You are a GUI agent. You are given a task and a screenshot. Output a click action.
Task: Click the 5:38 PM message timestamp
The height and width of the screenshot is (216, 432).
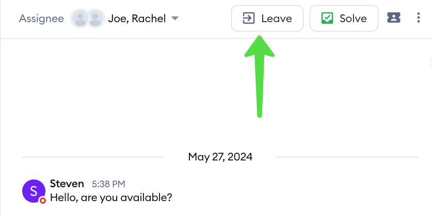point(108,184)
